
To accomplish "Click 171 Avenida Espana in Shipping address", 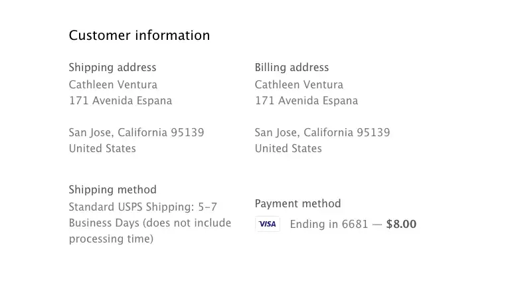I will pyautogui.click(x=120, y=101).
